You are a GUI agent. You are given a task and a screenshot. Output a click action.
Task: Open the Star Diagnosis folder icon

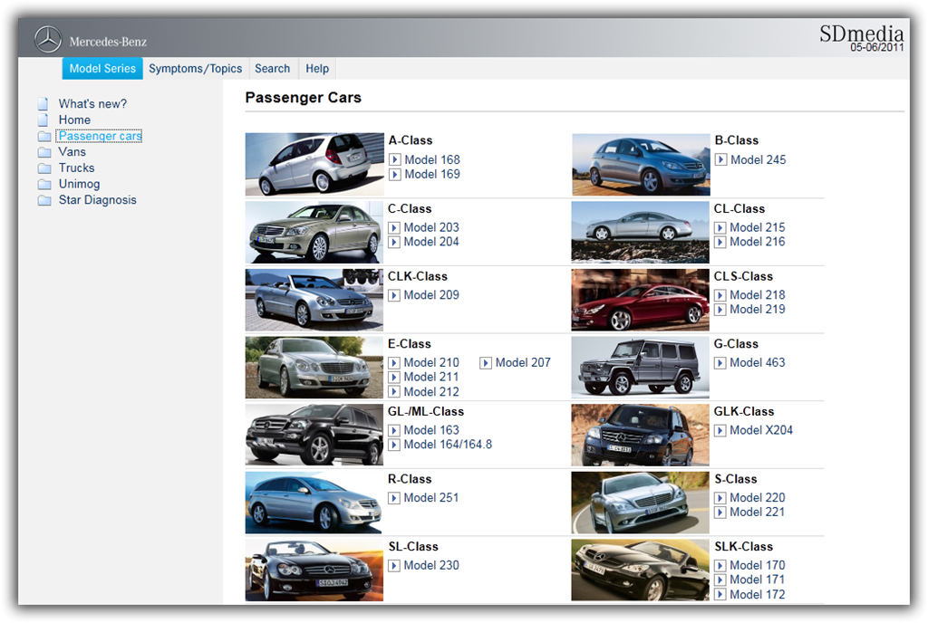44,200
